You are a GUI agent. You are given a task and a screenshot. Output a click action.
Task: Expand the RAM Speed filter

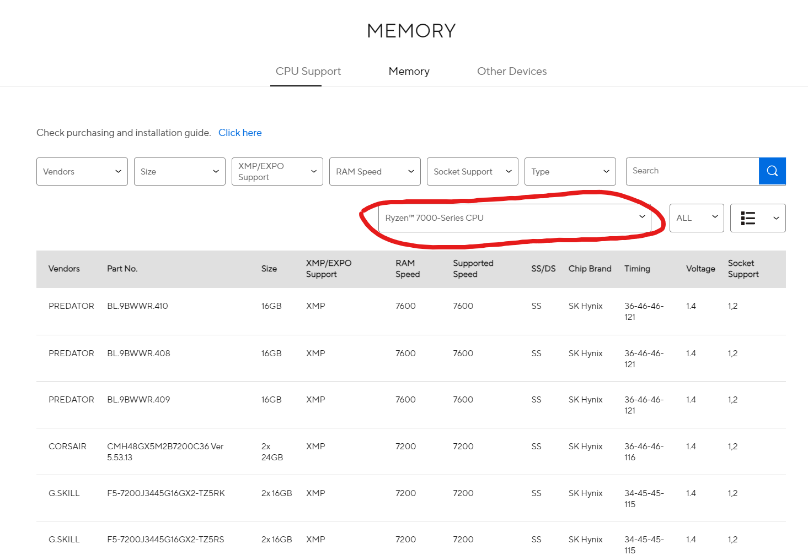[x=374, y=172]
